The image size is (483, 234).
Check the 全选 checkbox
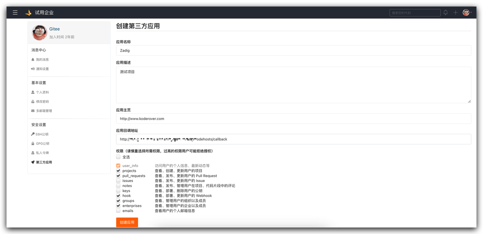(x=118, y=157)
